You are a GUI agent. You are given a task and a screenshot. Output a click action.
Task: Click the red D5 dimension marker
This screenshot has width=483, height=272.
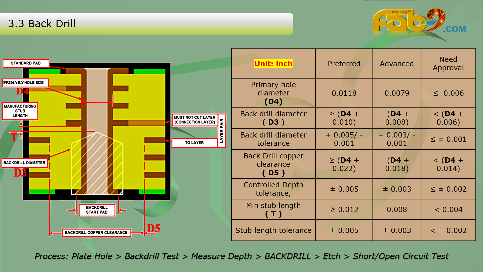154,228
